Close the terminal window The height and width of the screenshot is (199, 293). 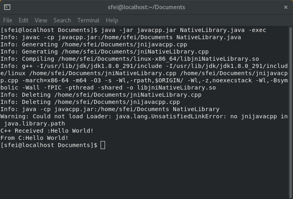click(286, 7)
